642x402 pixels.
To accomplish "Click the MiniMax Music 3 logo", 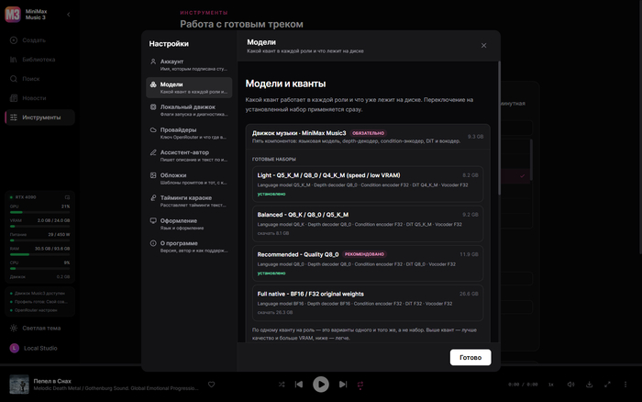I will 13,15.
